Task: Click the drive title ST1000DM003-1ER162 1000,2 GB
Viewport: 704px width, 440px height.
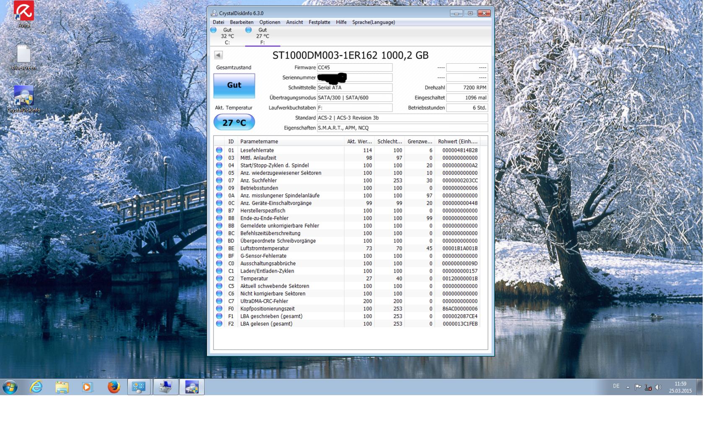Action: click(351, 55)
